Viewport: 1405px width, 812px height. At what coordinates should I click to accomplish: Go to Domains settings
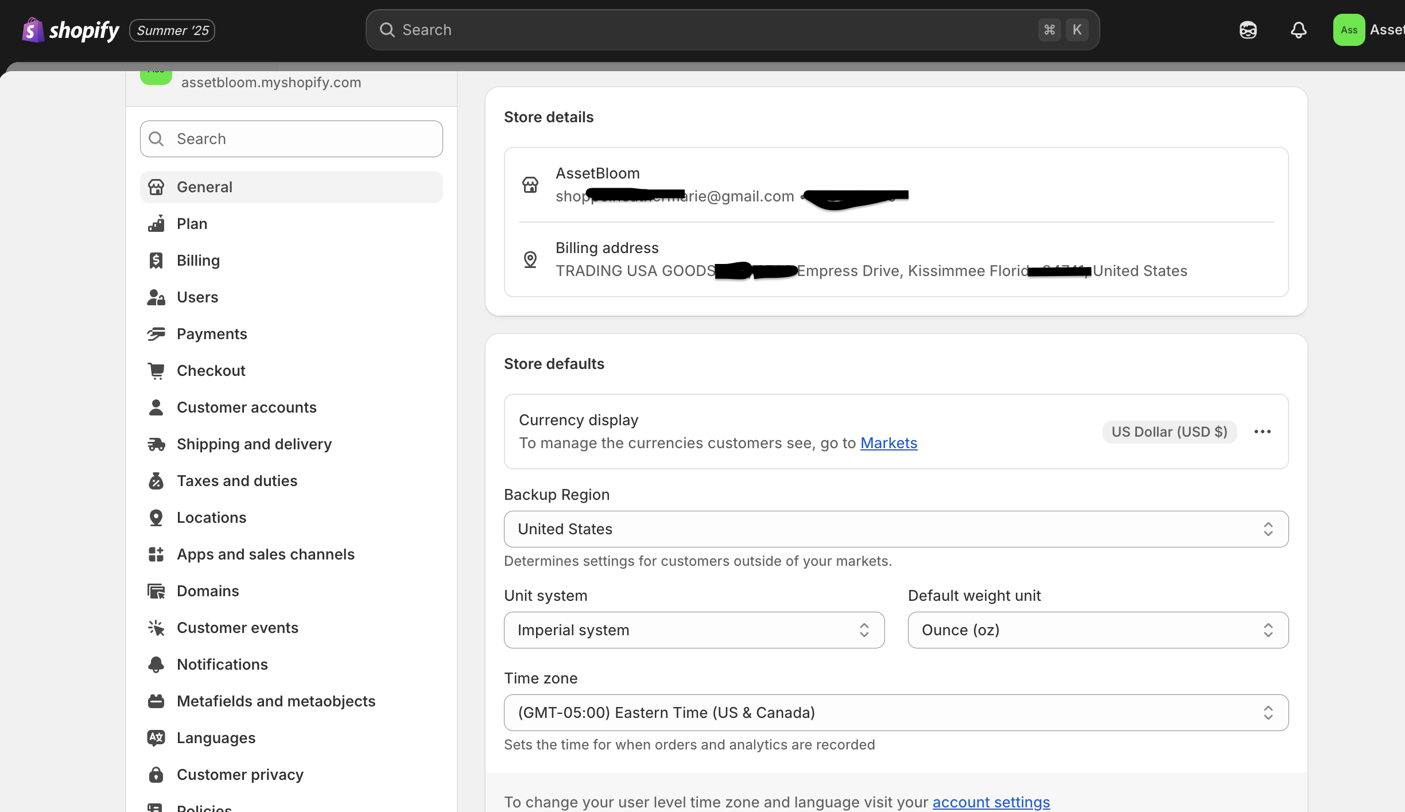(x=292, y=591)
